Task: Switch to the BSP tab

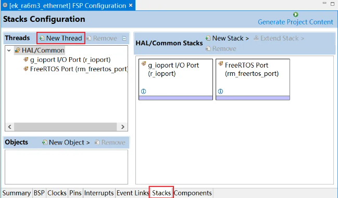Action: point(39,193)
